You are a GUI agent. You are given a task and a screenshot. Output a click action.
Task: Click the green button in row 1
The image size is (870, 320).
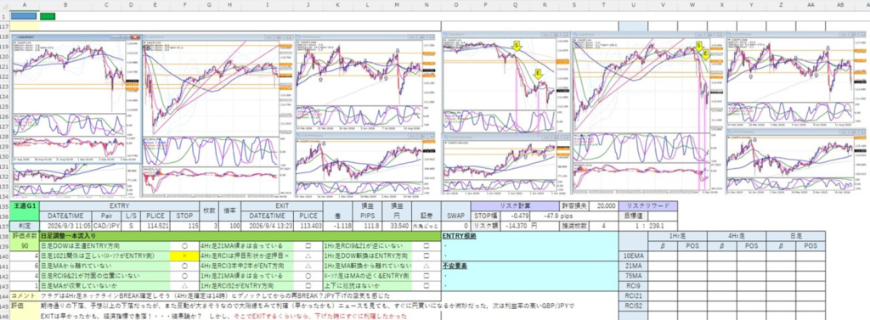point(48,15)
